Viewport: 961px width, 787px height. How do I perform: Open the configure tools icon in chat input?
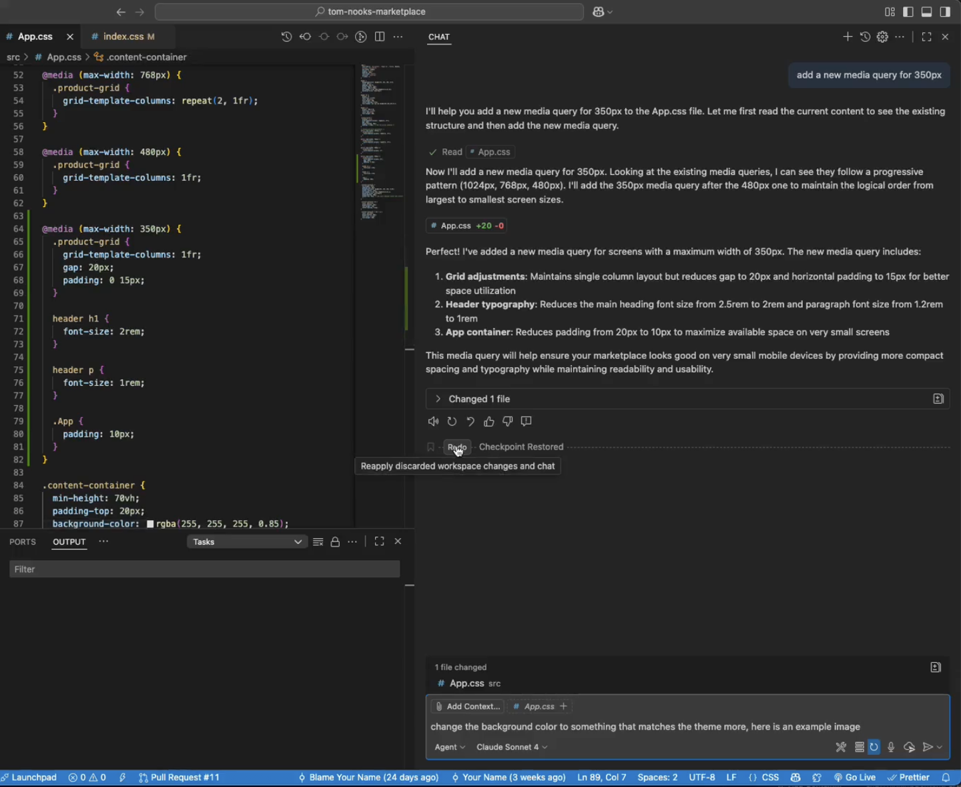(x=841, y=747)
